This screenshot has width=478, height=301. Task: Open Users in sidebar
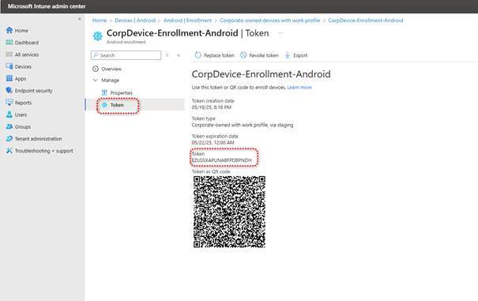17,115
